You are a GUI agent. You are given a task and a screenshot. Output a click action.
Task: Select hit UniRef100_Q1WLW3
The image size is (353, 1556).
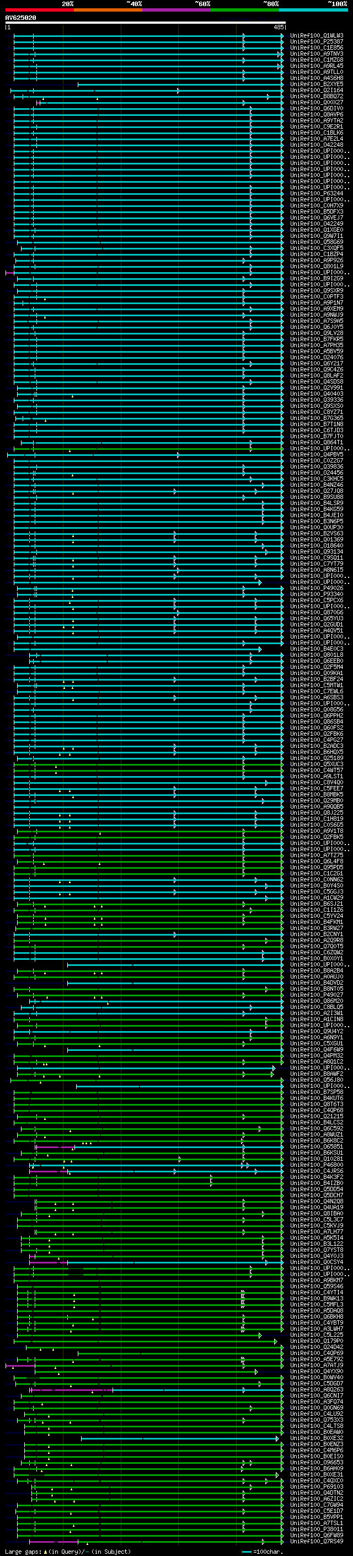[x=317, y=36]
